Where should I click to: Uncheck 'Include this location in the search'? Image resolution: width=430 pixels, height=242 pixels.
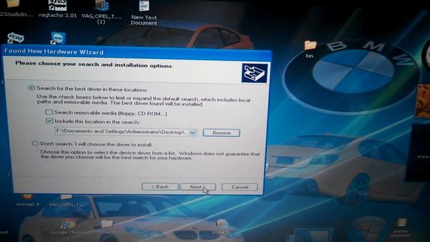[x=49, y=121]
